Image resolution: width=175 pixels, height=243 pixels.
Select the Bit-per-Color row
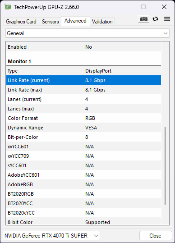coord(84,137)
